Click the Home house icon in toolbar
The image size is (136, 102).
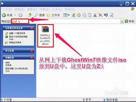pos(79,15)
